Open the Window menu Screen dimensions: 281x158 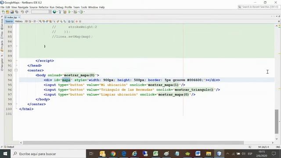[93, 7]
